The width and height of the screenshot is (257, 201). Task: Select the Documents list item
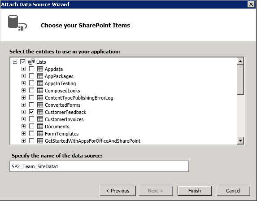point(57,127)
